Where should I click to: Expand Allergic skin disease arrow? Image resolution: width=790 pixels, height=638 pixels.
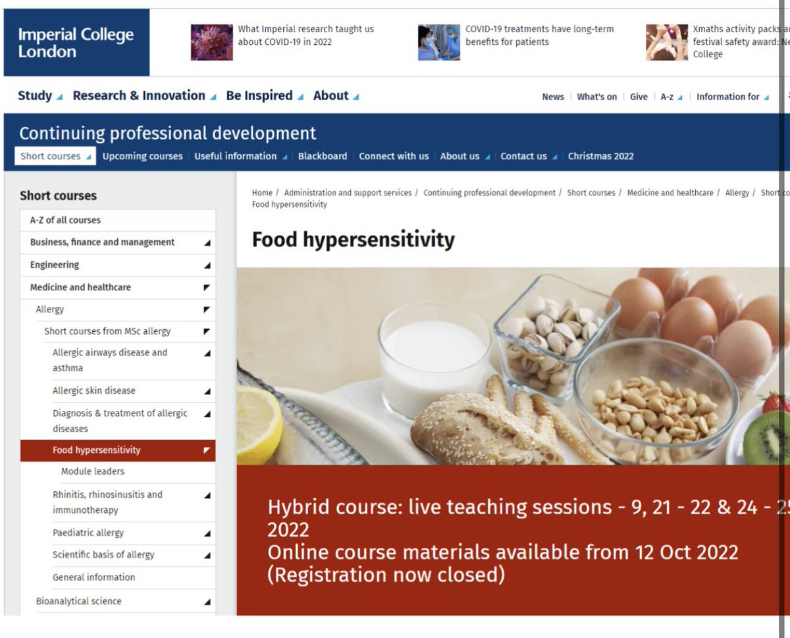click(207, 391)
